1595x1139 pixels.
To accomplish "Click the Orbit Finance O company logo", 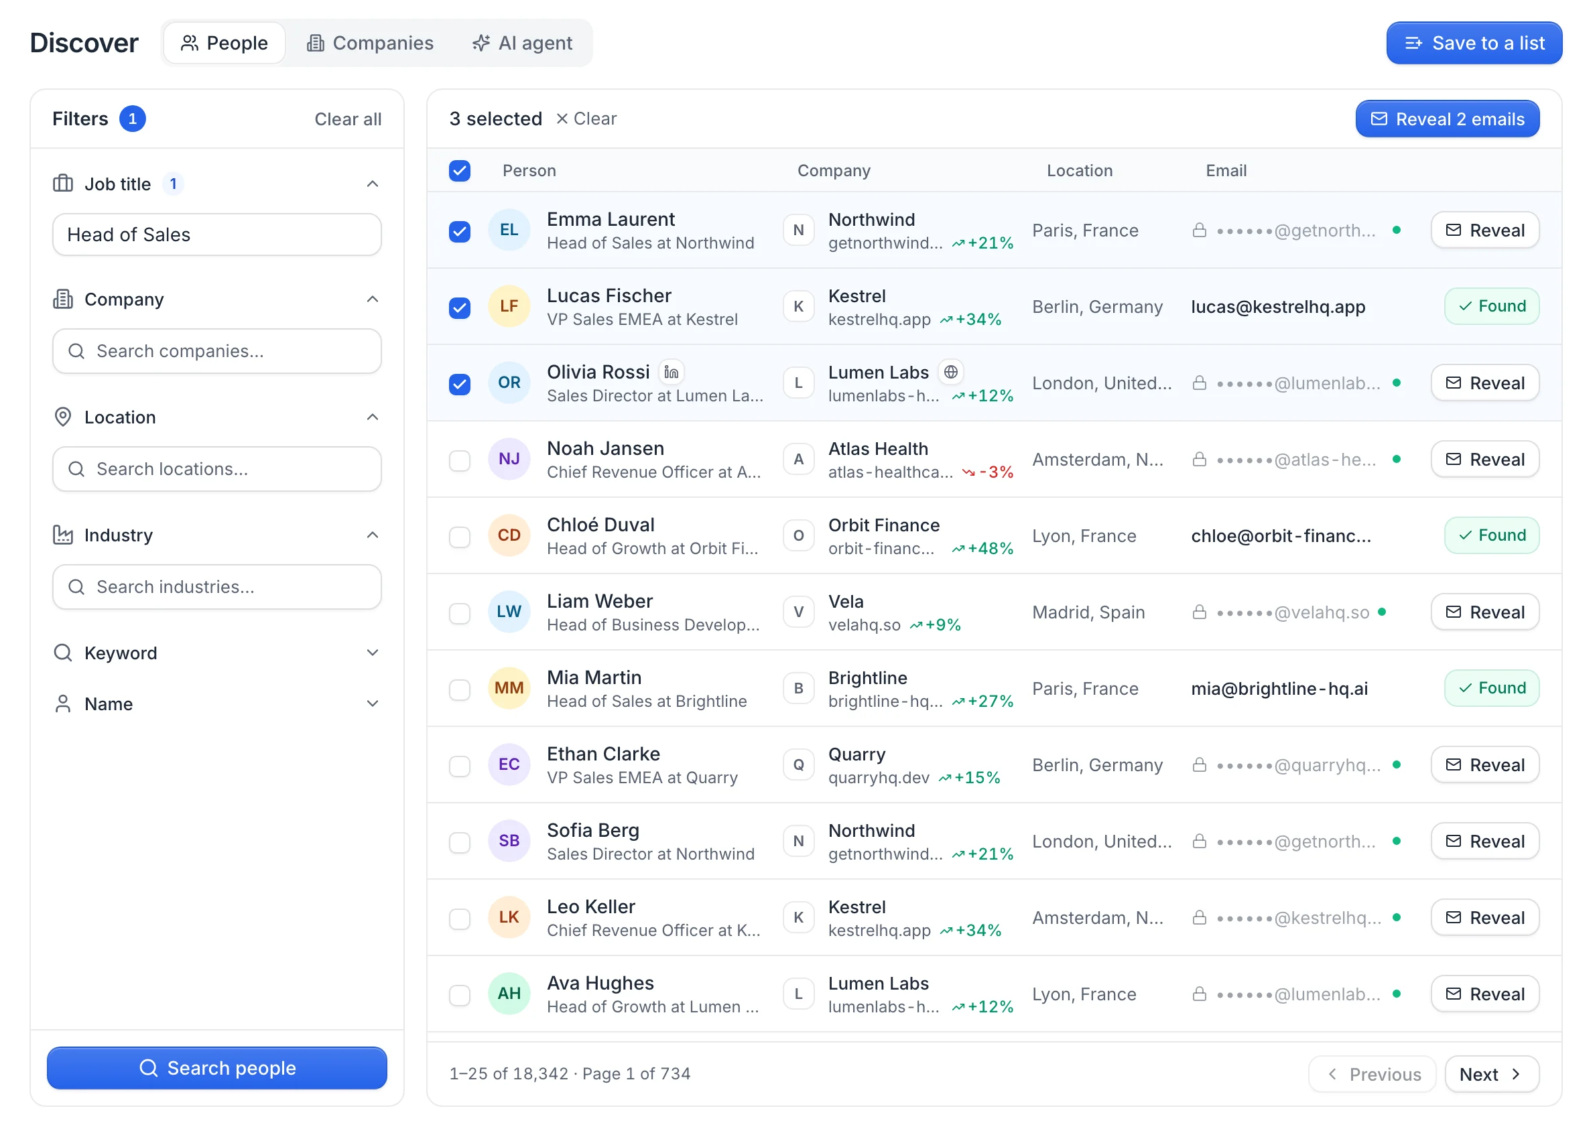I will [798, 536].
